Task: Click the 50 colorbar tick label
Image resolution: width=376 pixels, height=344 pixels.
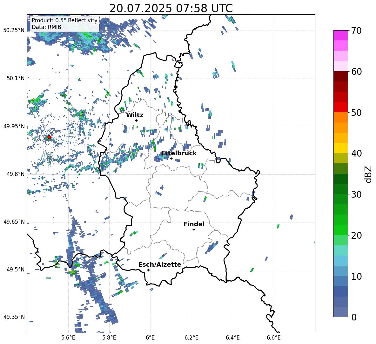Action: pyautogui.click(x=356, y=112)
